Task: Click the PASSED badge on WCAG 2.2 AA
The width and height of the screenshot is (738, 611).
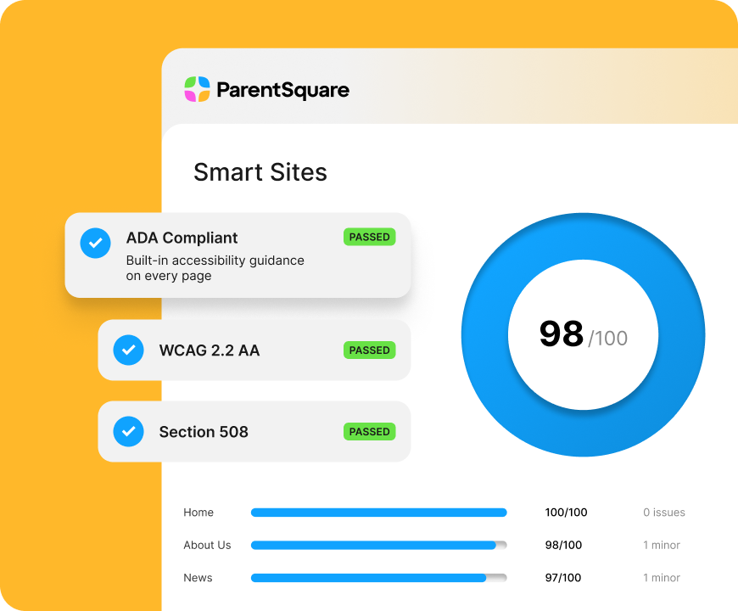Action: (370, 350)
